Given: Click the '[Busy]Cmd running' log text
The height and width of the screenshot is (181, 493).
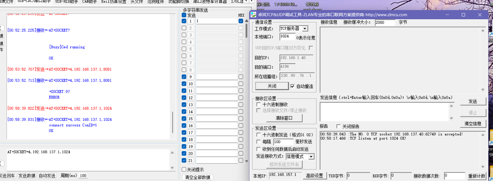Looking at the screenshot, I should pos(67,47).
